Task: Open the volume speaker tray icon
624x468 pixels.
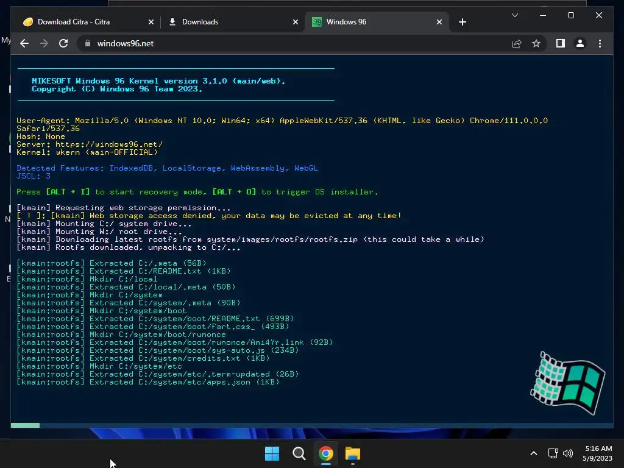Action: (568, 453)
